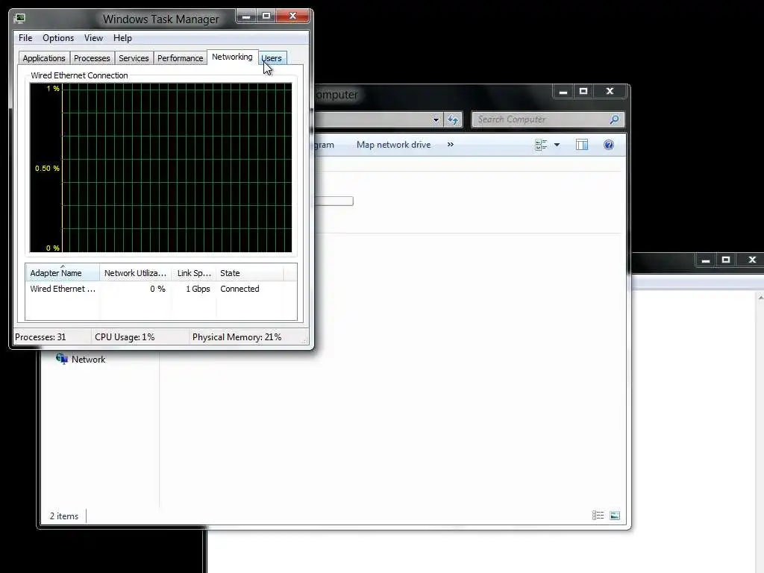Open the Help menu in Task Manager
This screenshot has width=764, height=573.
point(122,38)
